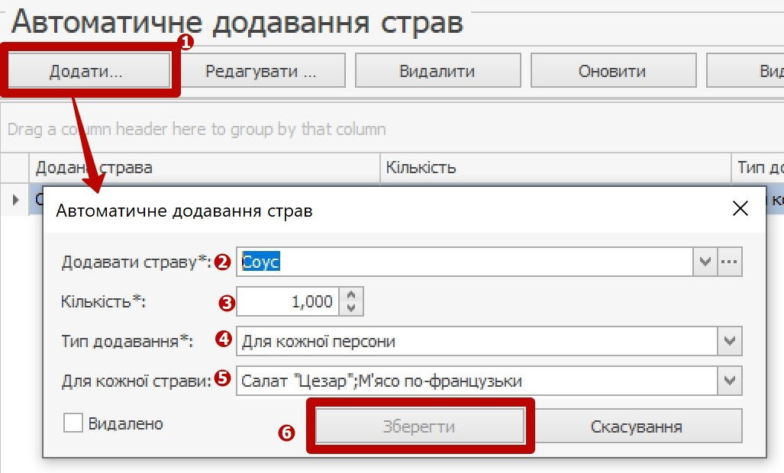This screenshot has height=473, width=784.
Task: Click the row indicator arrow in grid
Action: point(15,199)
